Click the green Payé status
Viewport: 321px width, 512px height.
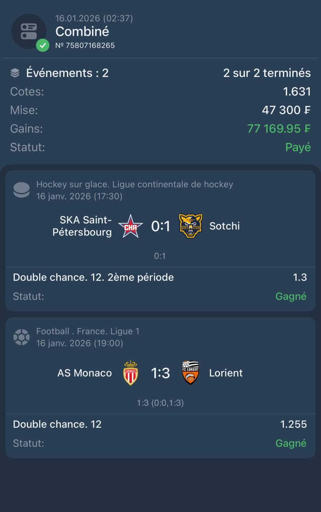(298, 147)
